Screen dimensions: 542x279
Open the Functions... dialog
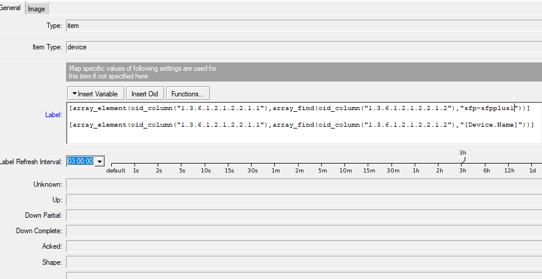click(187, 93)
